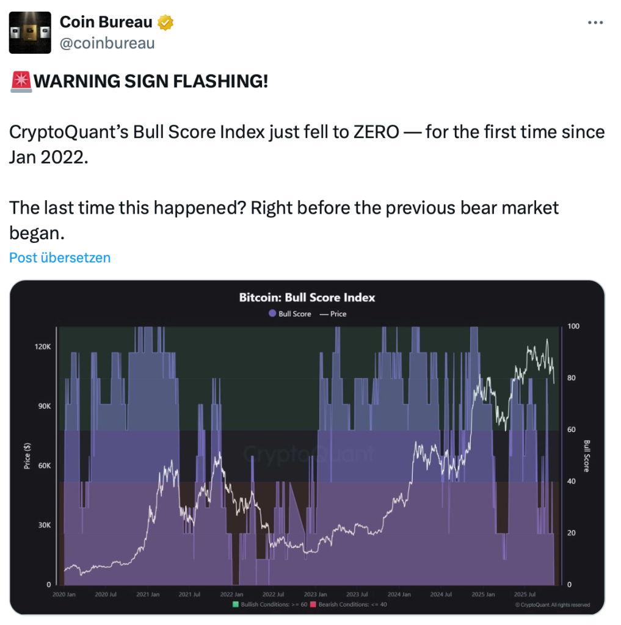Click the purple Bull Score legend dot
This screenshot has height=625, width=621.
[x=272, y=314]
